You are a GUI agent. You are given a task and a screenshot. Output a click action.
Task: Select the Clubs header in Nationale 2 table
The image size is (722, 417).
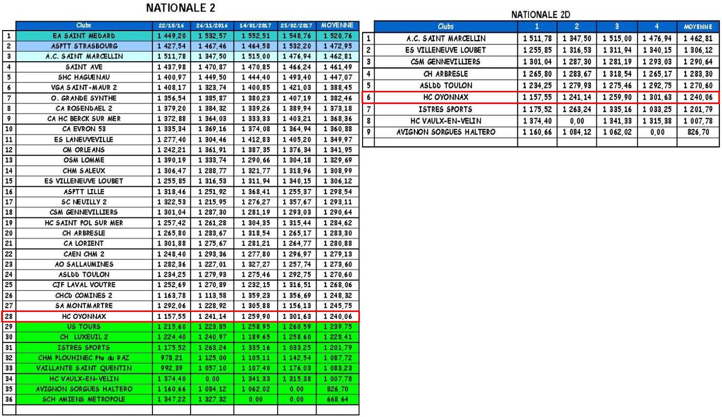point(84,26)
